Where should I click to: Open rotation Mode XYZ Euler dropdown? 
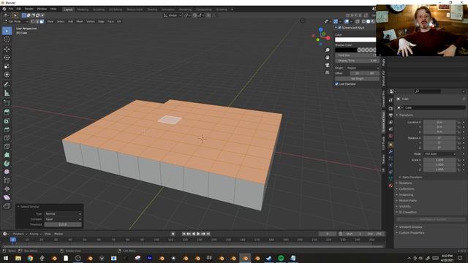(x=440, y=154)
